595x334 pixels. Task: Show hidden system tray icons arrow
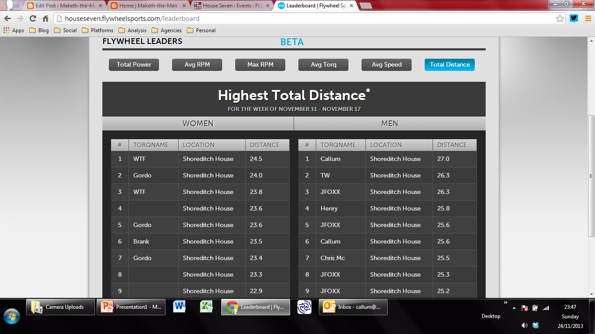click(x=514, y=308)
